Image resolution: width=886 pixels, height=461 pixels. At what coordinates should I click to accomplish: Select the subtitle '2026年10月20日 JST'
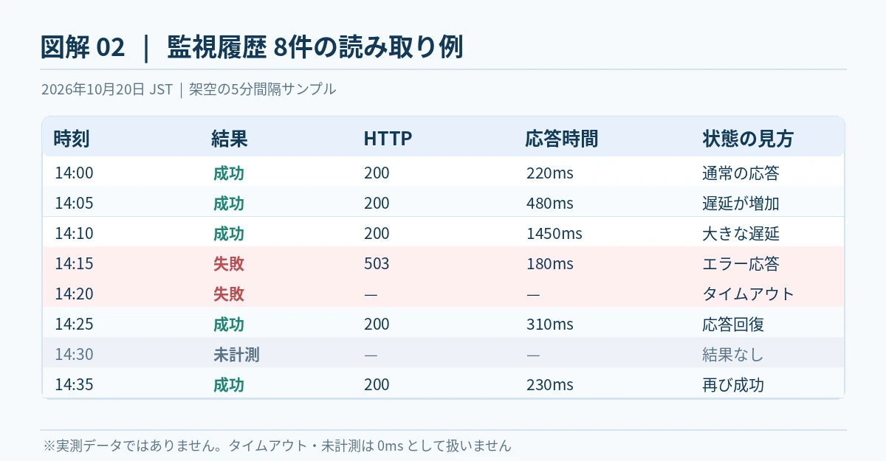coord(106,89)
